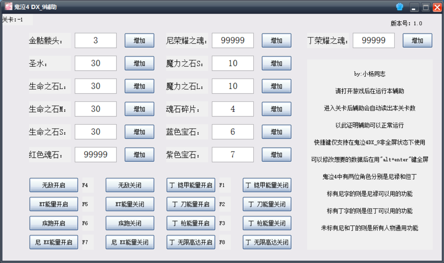Increase 丁荣耀之魂 with its 增加 button

417,40
